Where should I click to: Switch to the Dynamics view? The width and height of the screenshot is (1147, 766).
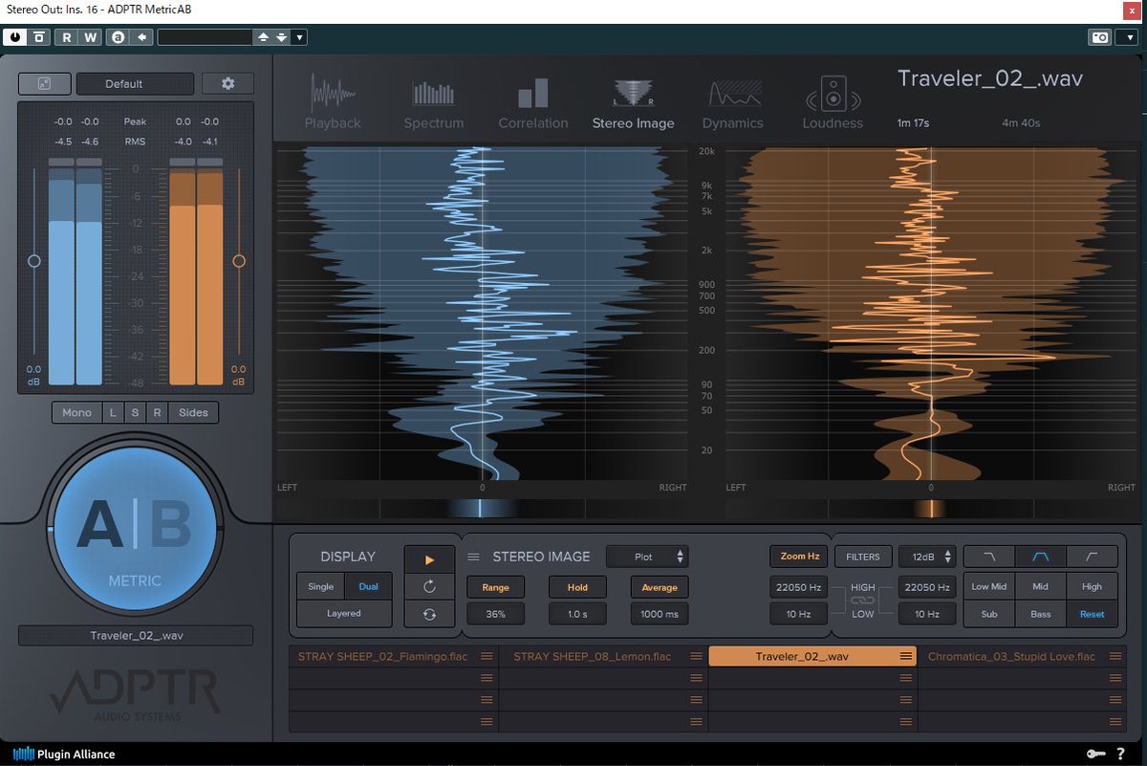733,103
